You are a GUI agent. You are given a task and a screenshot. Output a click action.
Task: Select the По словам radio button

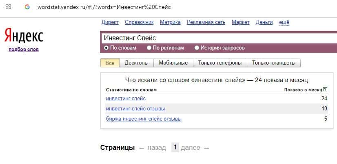coord(106,48)
